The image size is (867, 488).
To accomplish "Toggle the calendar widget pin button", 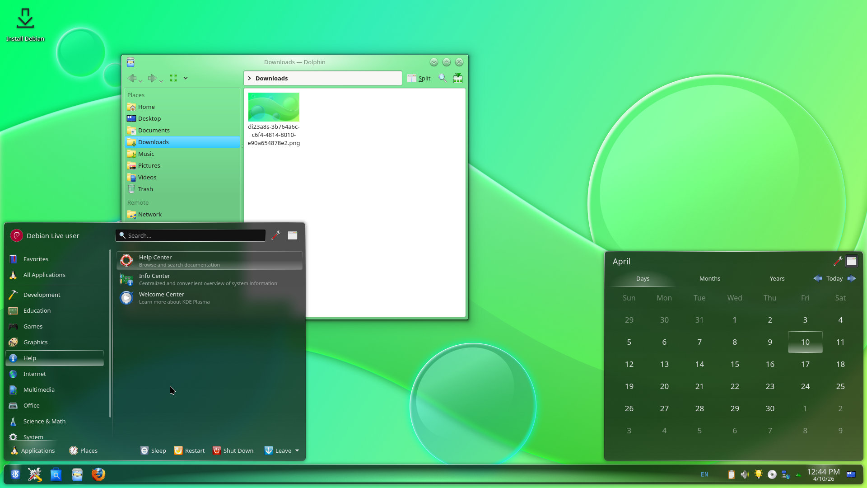I will click(x=851, y=261).
